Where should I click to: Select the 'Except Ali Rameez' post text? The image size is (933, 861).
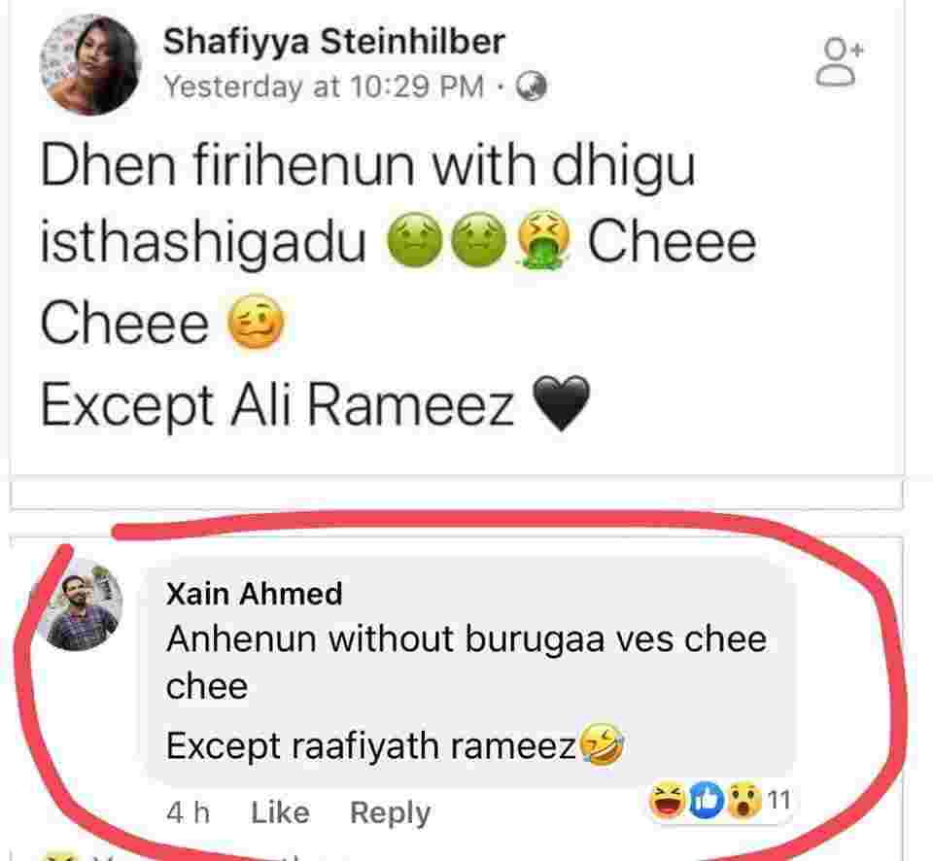tap(277, 405)
